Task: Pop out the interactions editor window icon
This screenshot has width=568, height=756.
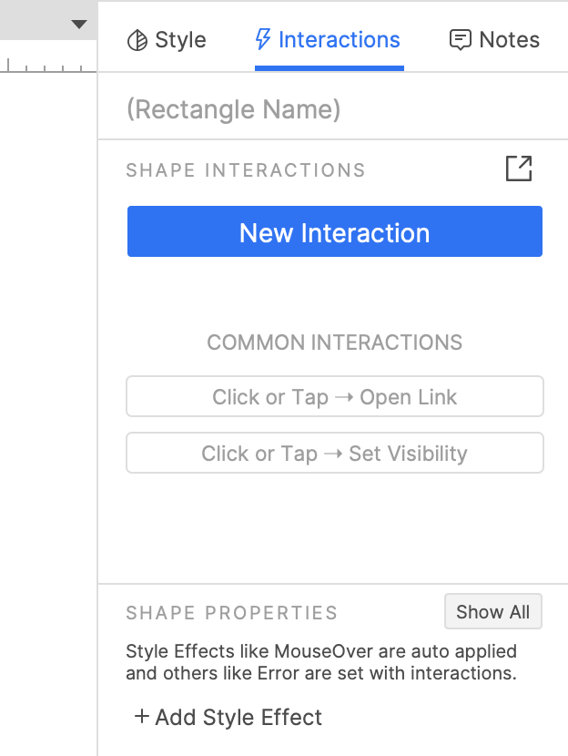Action: click(x=519, y=169)
